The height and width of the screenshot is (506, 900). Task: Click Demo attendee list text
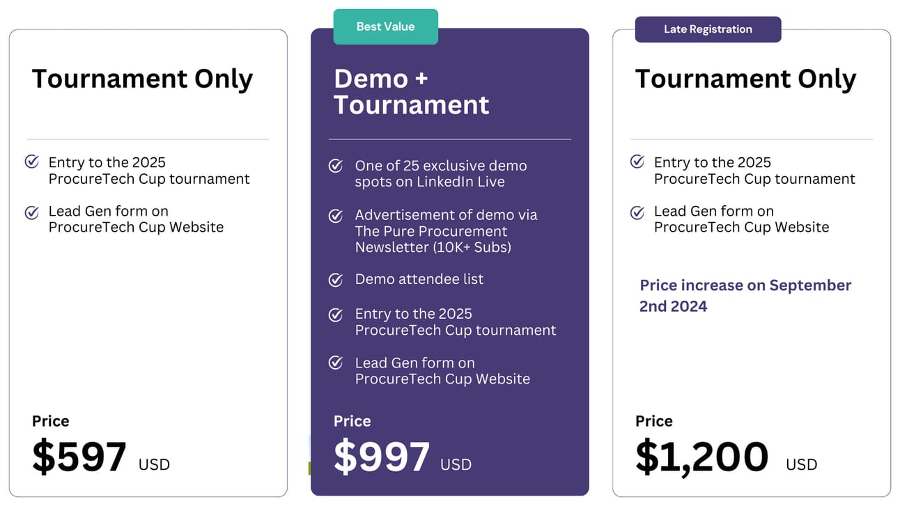pyautogui.click(x=419, y=279)
